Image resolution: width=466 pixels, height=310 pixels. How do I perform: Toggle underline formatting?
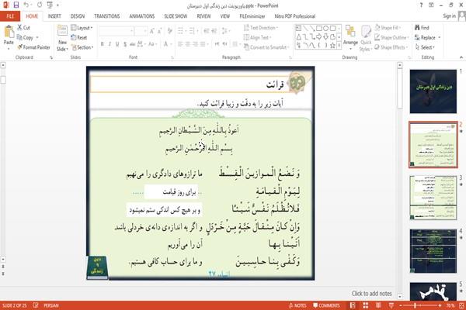point(117,44)
